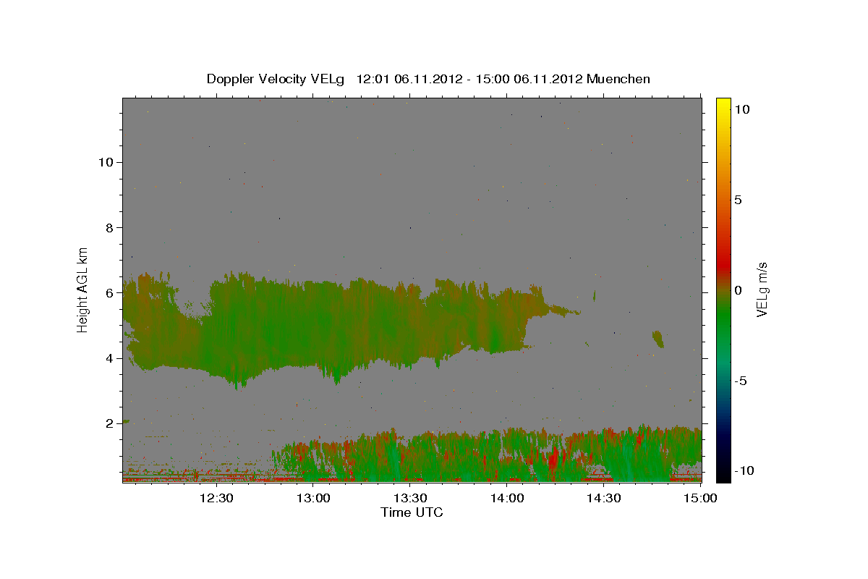Click the height axis label 10
The width and height of the screenshot is (868, 579).
coord(106,162)
